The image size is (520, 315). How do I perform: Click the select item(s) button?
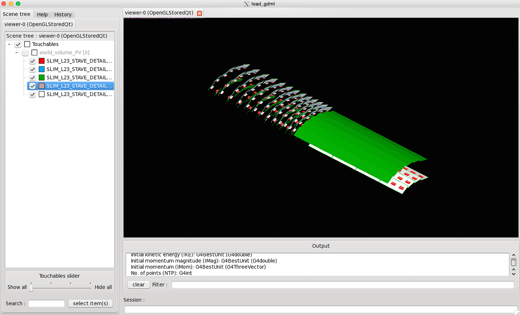[x=90, y=303]
